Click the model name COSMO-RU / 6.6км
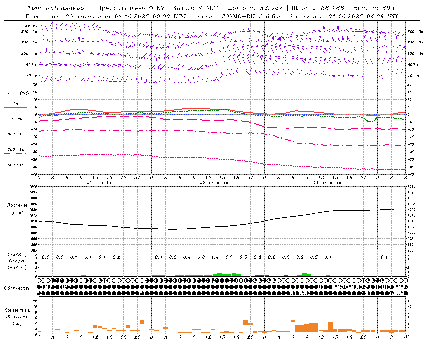This screenshot has width=425, height=340. 252,16
